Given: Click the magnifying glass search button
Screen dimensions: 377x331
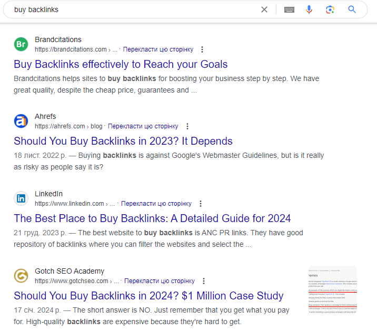Looking at the screenshot, I should (x=352, y=9).
